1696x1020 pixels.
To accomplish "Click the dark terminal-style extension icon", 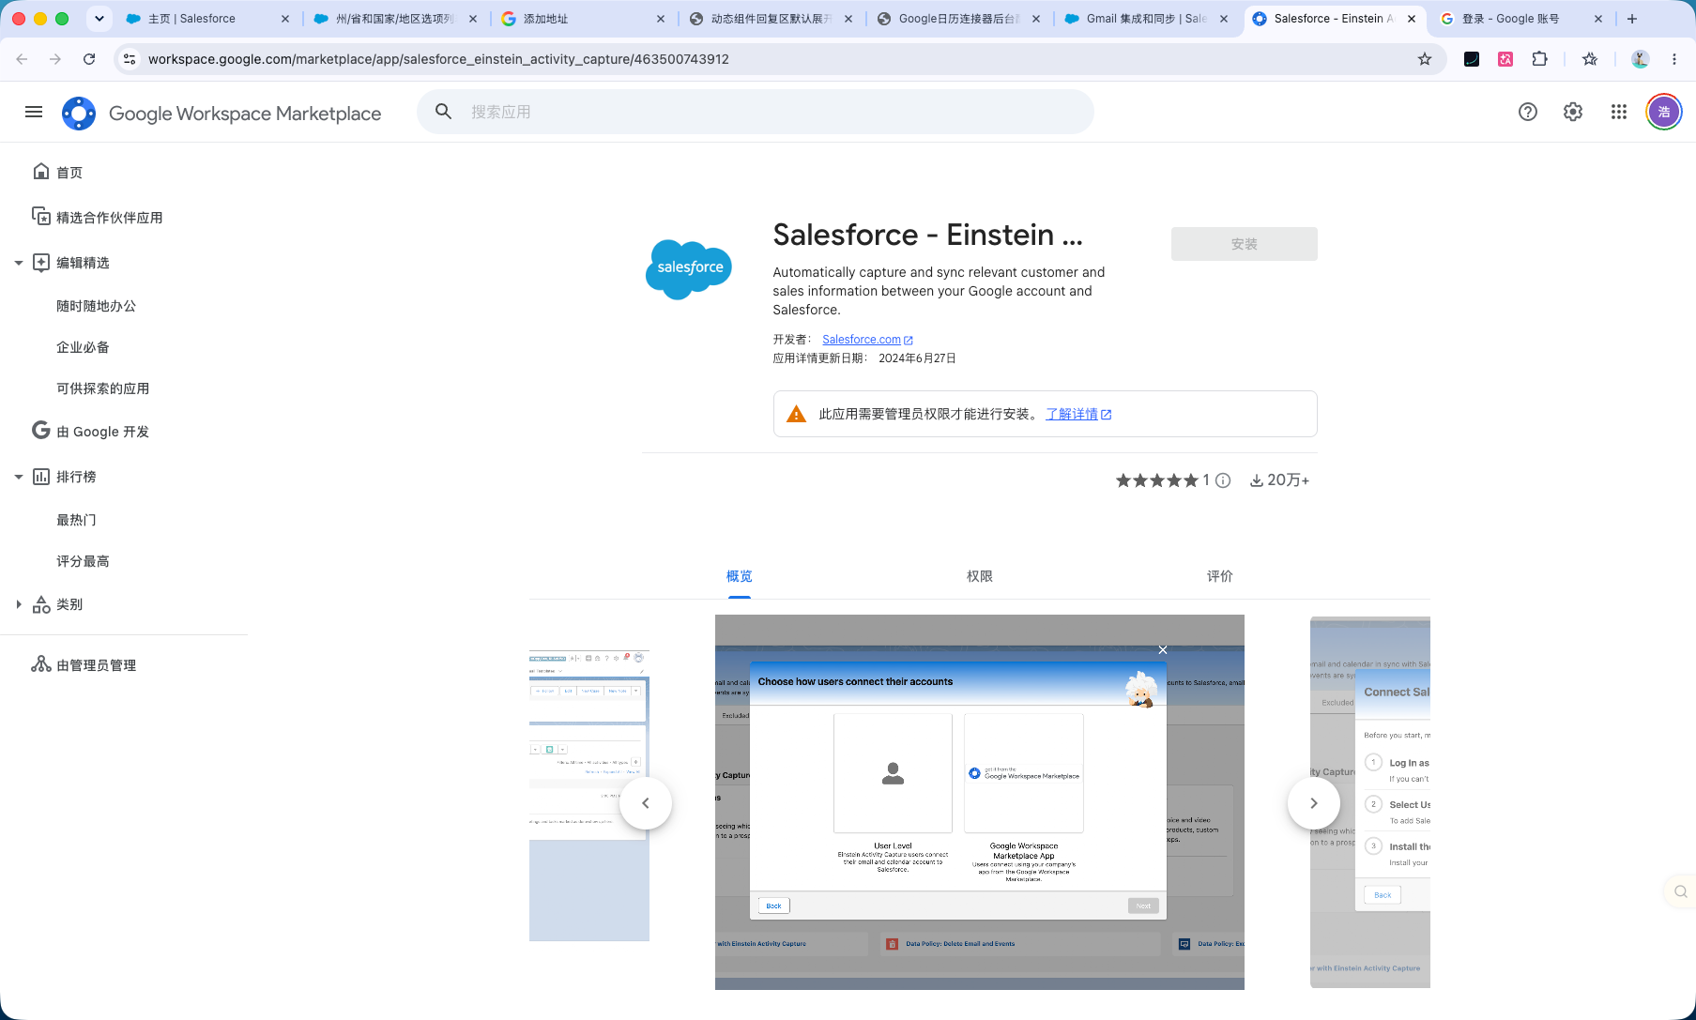I will click(1472, 59).
